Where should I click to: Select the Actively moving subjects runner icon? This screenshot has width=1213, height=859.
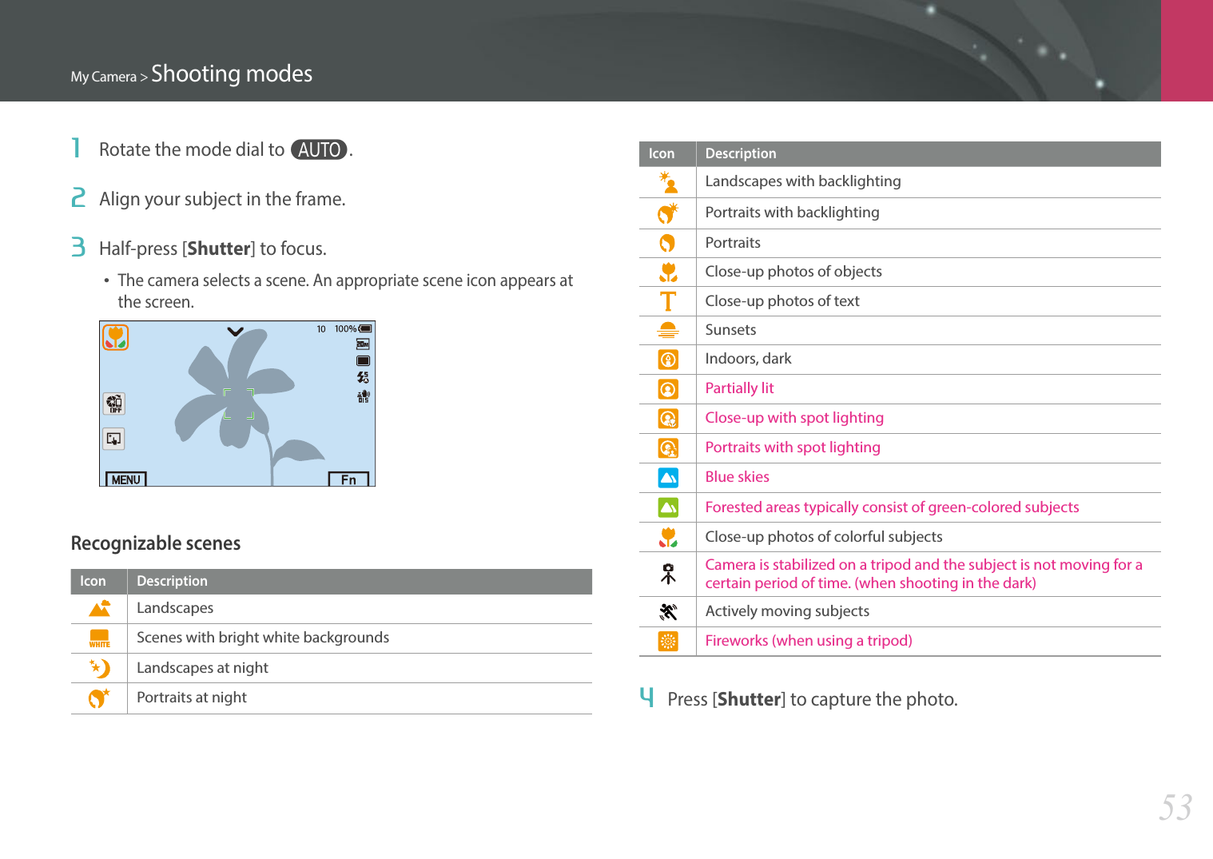click(668, 612)
